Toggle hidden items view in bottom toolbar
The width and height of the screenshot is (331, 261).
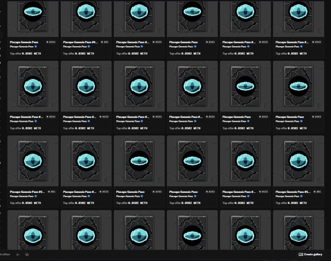27,255
